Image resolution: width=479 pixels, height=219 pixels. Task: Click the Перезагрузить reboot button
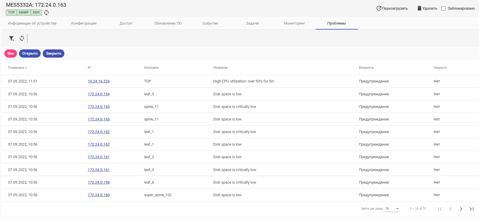point(392,8)
